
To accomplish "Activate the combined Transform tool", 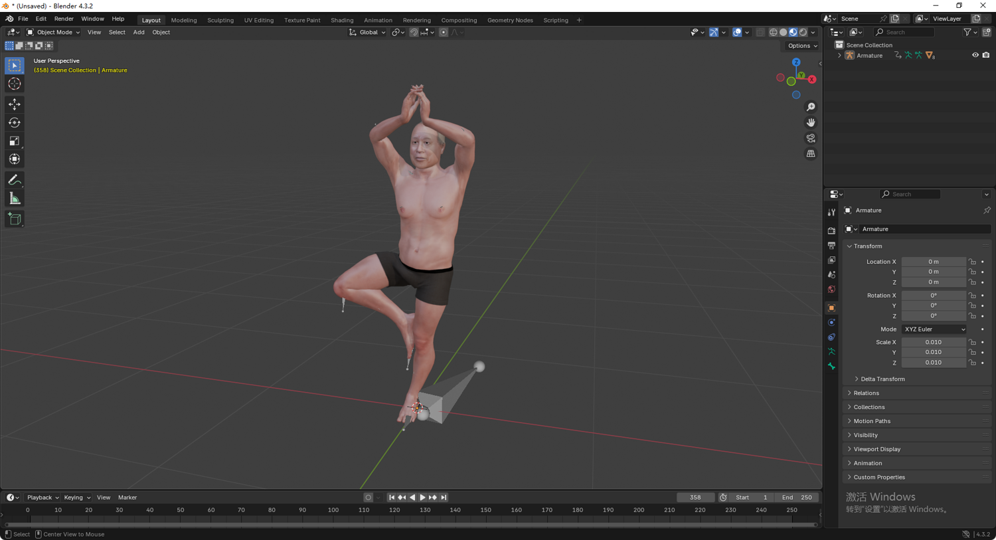I will 15,159.
